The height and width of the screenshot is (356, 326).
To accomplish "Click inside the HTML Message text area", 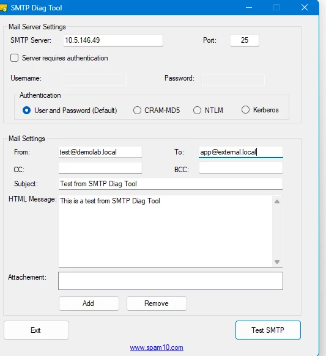I will 166,231.
